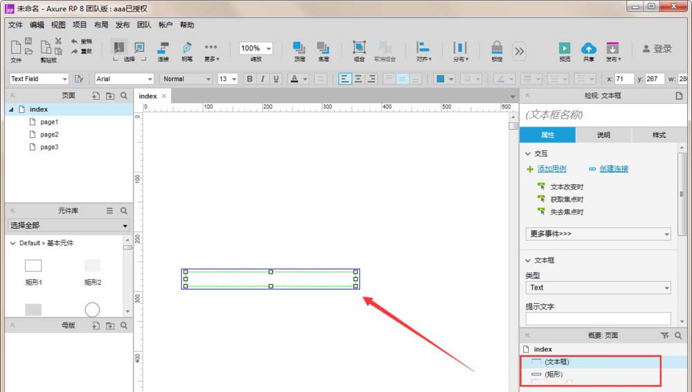Open the Normal font weight dropdown
This screenshot has height=392, width=692.
coord(208,79)
